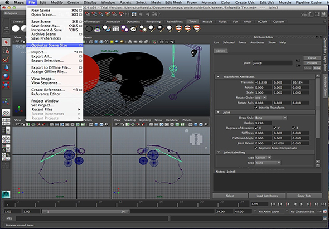
Task: Click the first magnet snap to grids icon
Action: 88,14
